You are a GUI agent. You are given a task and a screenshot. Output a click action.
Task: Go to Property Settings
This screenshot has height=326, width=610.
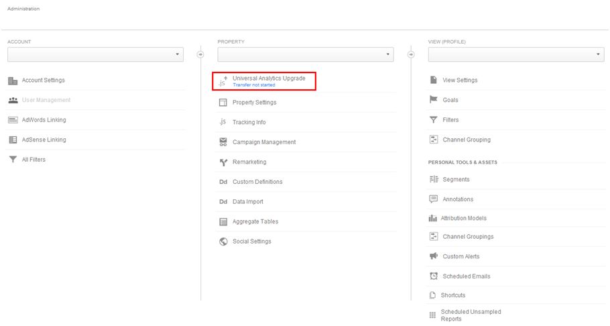(x=255, y=103)
